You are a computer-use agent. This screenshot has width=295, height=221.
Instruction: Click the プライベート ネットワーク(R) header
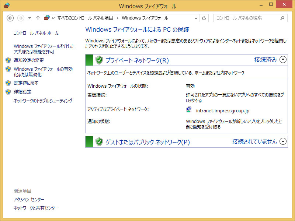point(137,60)
